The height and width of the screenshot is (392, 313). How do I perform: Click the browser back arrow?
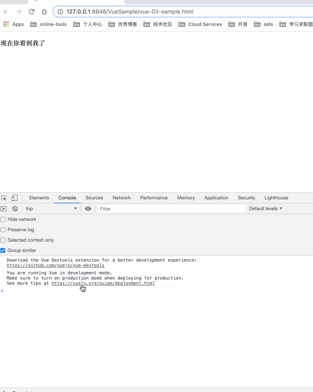coord(6,12)
